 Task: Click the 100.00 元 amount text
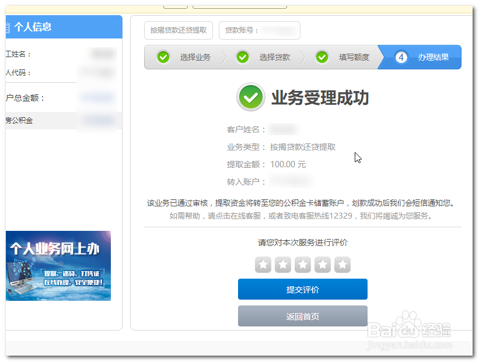tap(288, 164)
